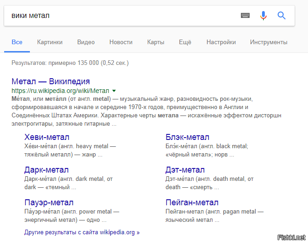Screen dimensions: 308x243
Task: Switch to the Картинки tab
Action: [x=50, y=42]
